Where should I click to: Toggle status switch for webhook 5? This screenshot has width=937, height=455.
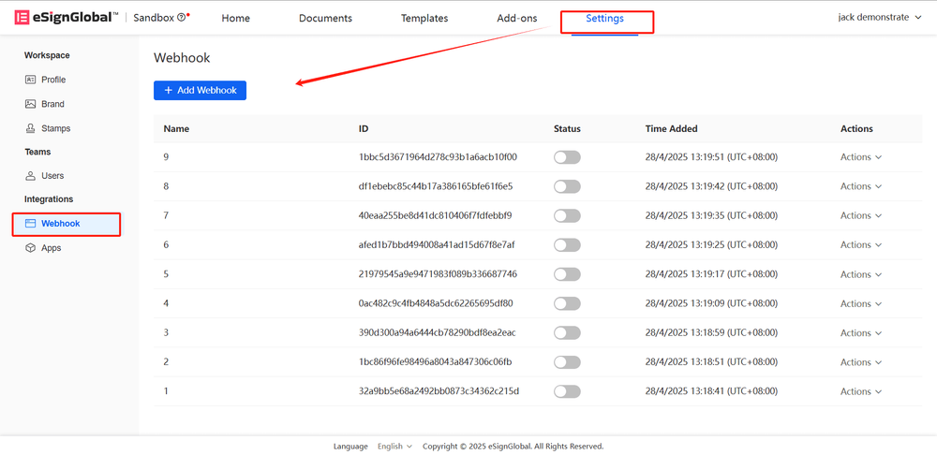point(567,274)
